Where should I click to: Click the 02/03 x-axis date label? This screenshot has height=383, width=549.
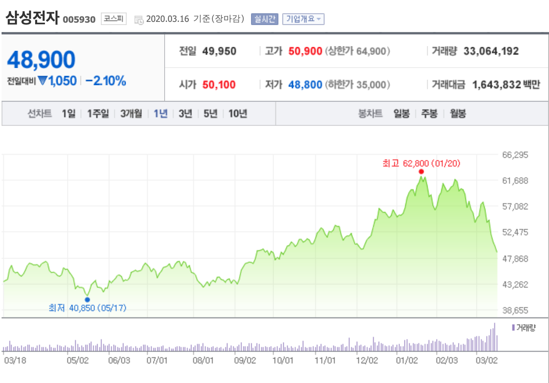click(x=447, y=360)
